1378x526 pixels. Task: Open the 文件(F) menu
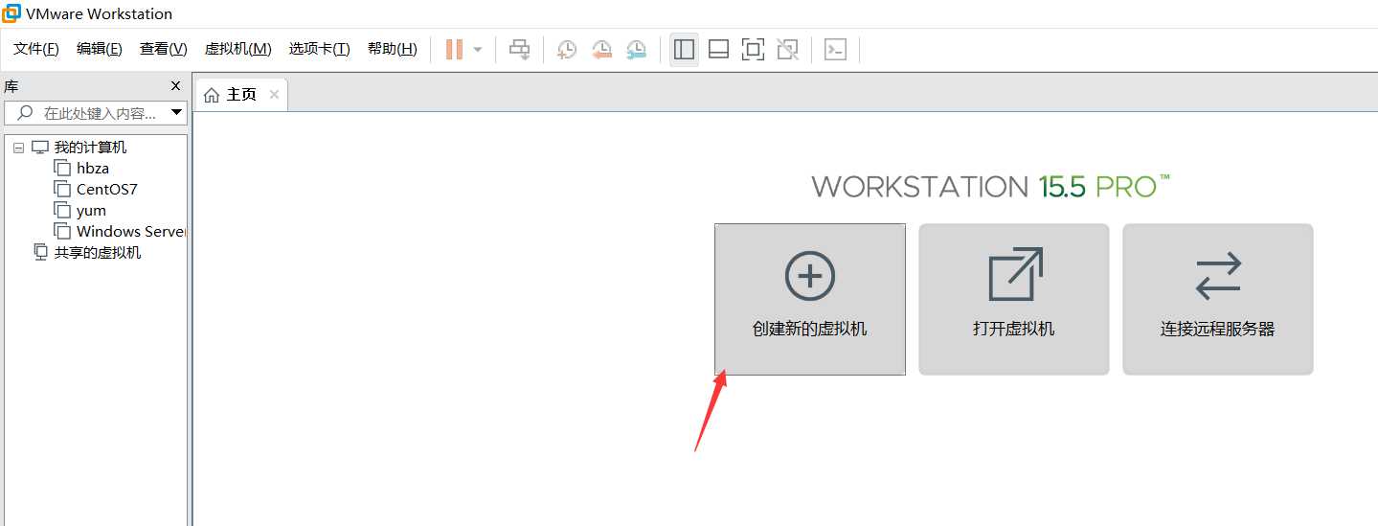click(36, 49)
